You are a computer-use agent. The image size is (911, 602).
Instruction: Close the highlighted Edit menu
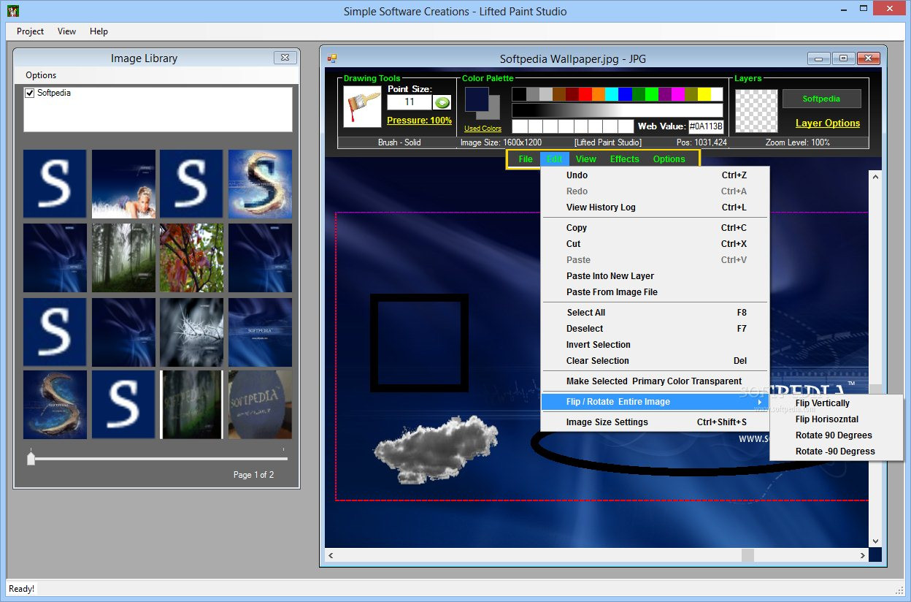point(555,159)
